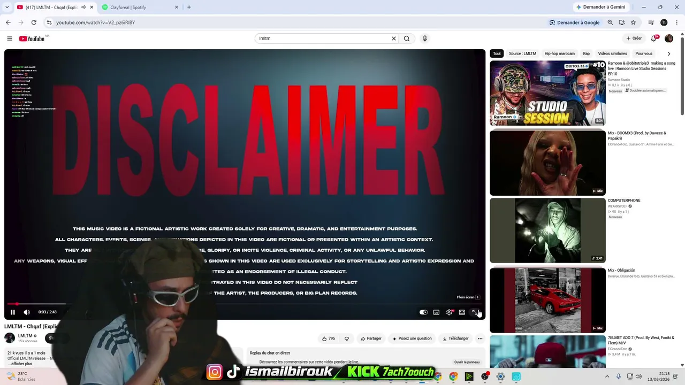Open the Ramoon Studio Session video thumbnail

click(x=547, y=93)
